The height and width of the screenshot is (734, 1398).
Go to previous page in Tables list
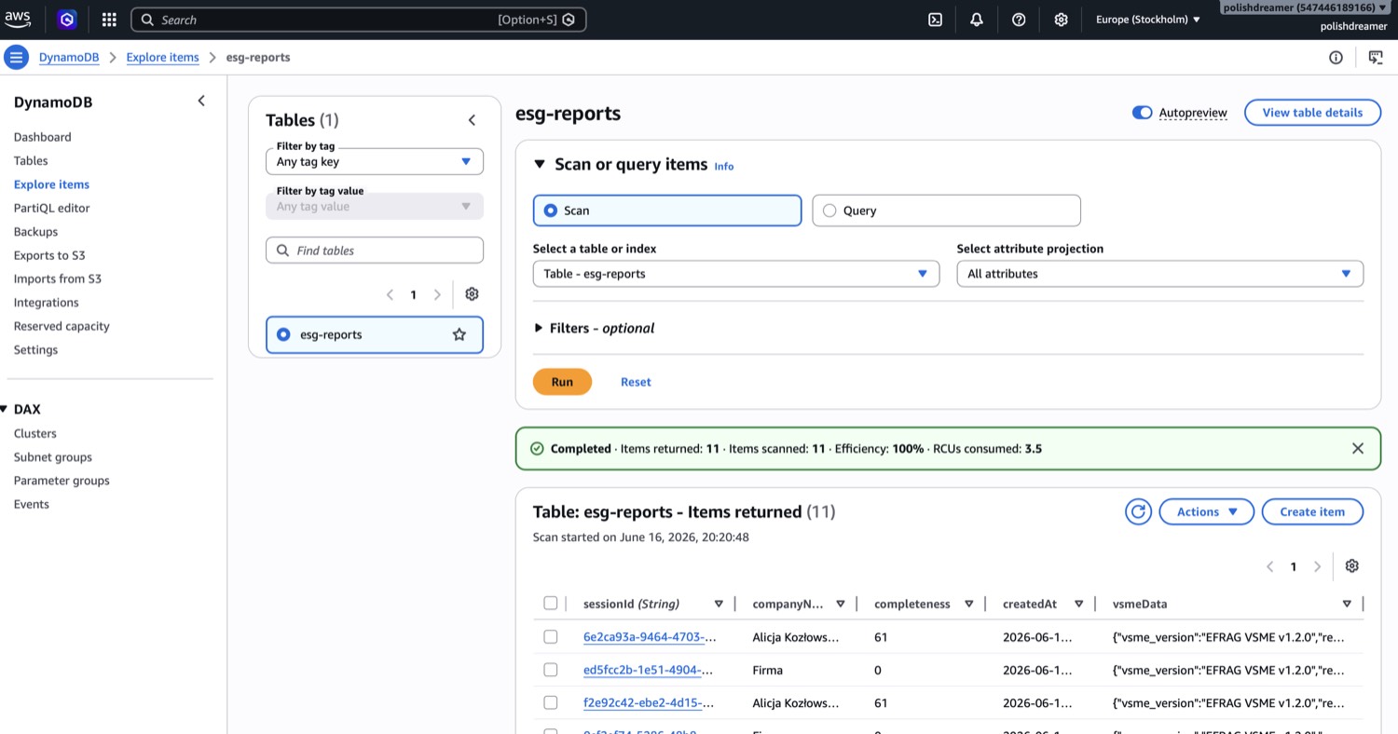[390, 294]
